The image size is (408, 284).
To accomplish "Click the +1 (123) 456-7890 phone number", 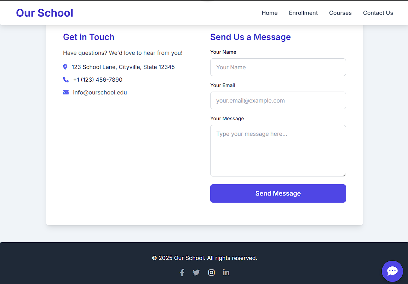I will coord(98,80).
